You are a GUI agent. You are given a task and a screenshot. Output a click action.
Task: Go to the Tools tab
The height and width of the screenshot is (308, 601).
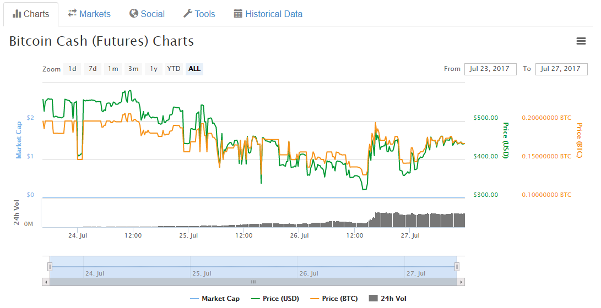(199, 14)
